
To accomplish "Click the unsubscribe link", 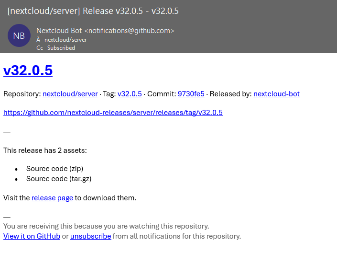I will click(x=90, y=236).
